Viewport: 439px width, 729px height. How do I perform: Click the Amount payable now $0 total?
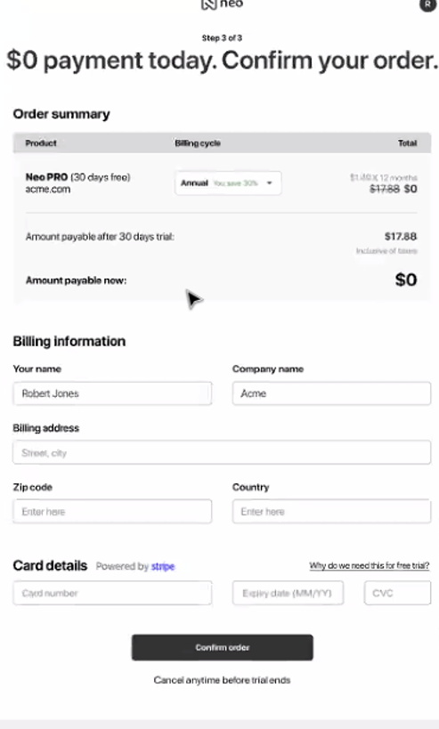[406, 279]
